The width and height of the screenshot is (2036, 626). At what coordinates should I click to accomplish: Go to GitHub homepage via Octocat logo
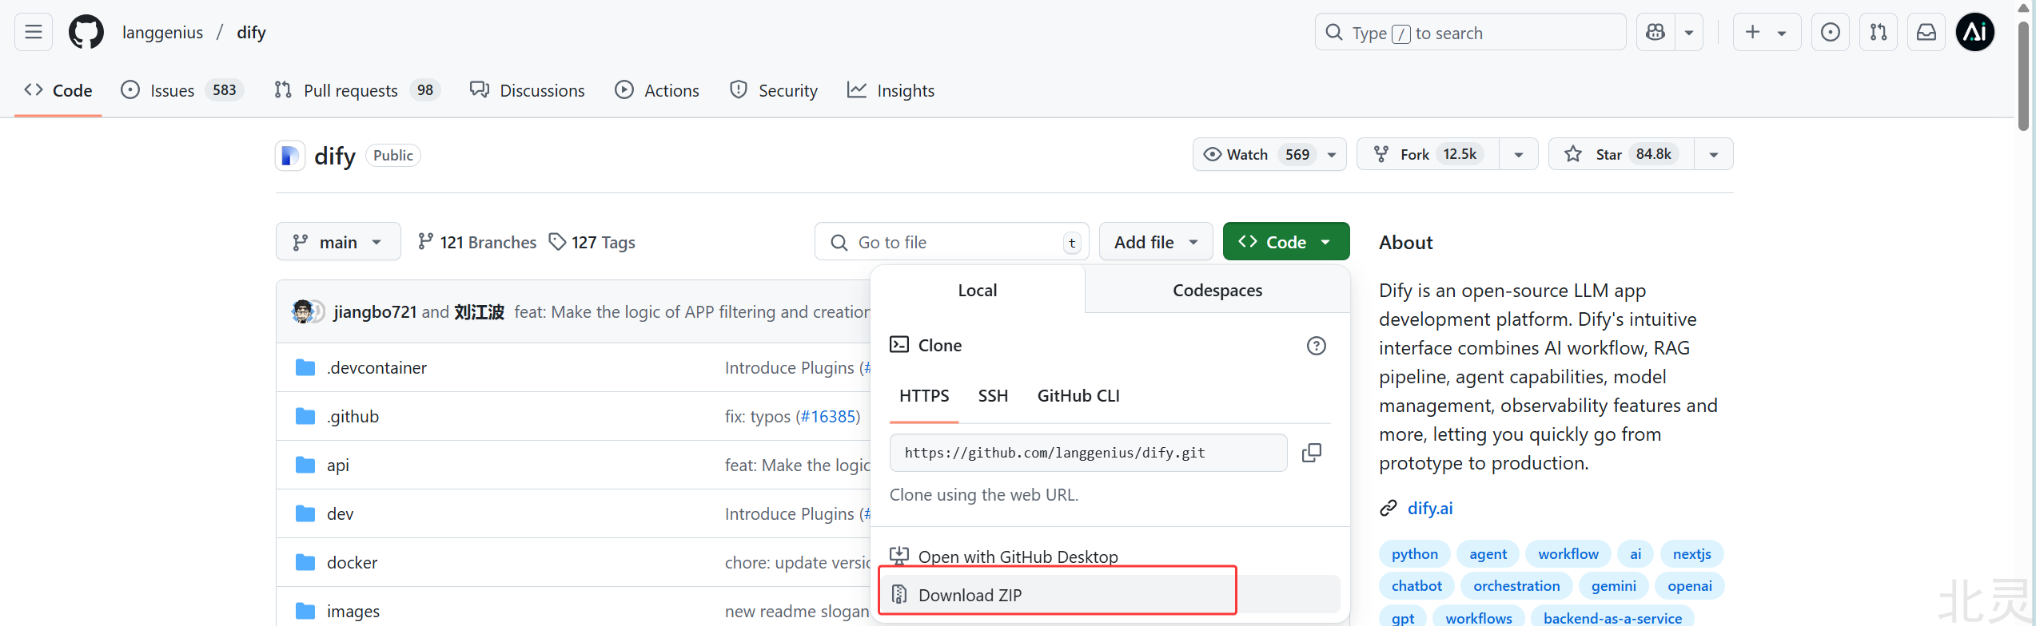coord(86,32)
